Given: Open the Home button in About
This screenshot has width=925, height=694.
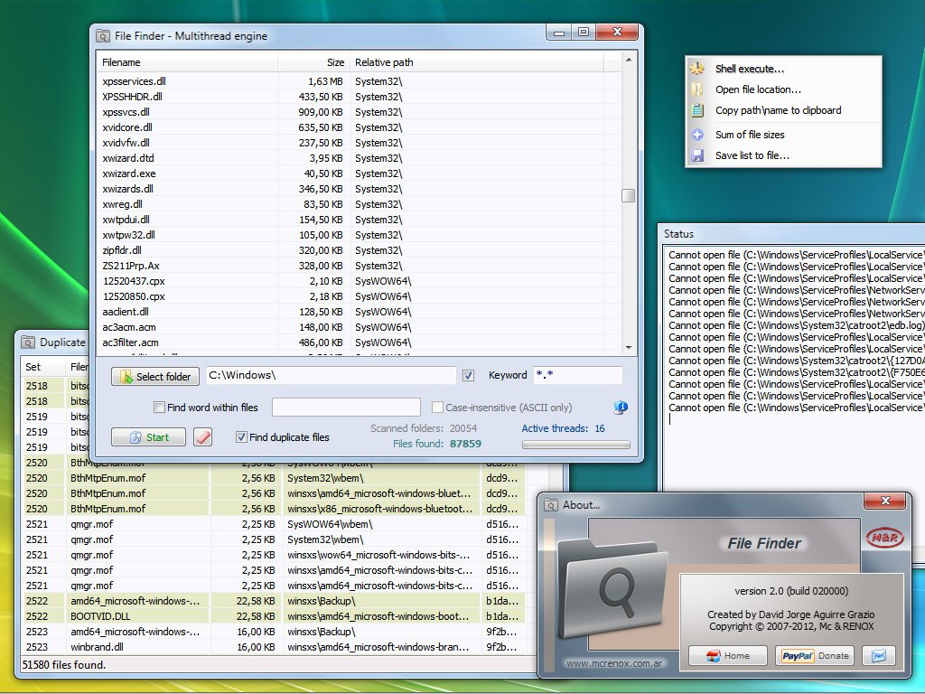Looking at the screenshot, I should (728, 656).
